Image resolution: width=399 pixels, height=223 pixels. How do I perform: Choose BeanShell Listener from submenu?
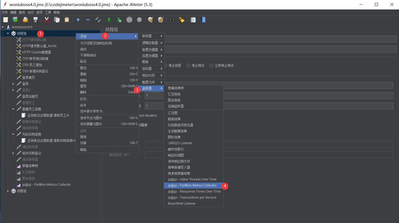193,204
